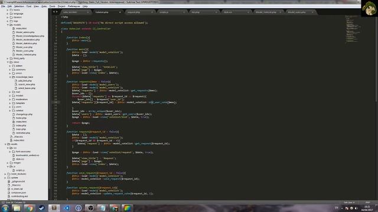The width and height of the screenshot is (378, 212).
Task: Click the folder icon beside errors
Action: [x=14, y=73]
